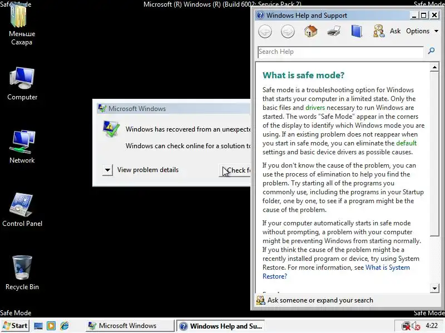This screenshot has width=445, height=333.
Task: Launch Internet Explorer from quick launch
Action: tap(65, 326)
